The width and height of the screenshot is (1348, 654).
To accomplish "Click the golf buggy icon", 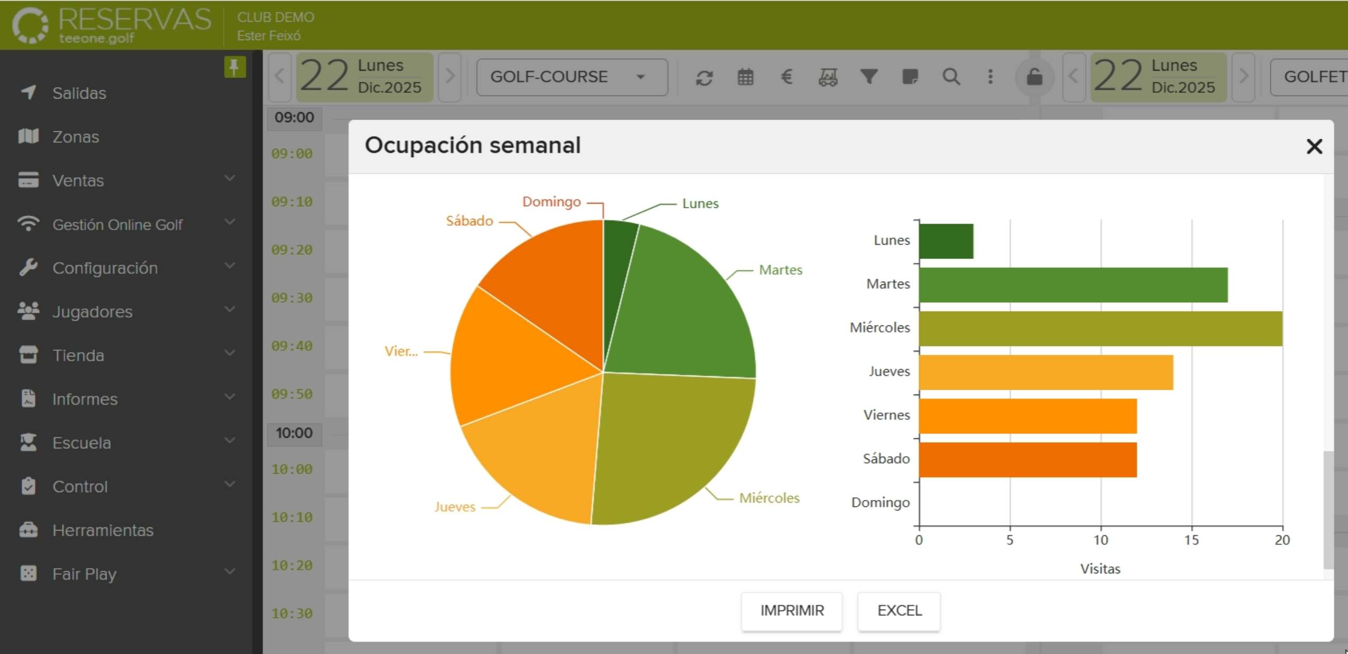I will (827, 77).
